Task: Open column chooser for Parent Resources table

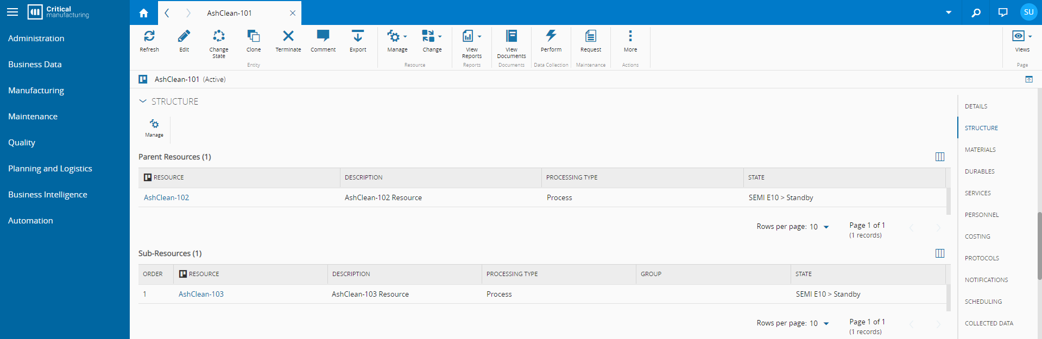Action: pyautogui.click(x=939, y=157)
